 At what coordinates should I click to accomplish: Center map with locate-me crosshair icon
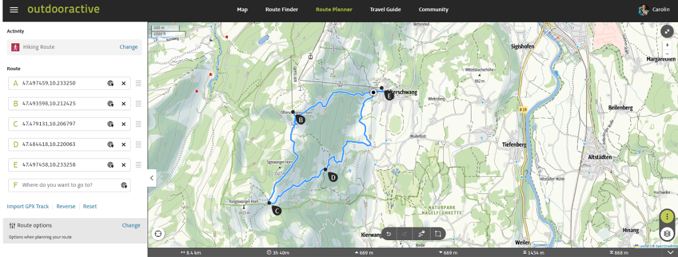[x=159, y=234]
